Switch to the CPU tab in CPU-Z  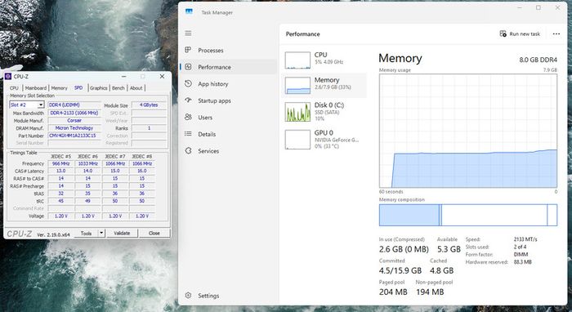(x=14, y=88)
